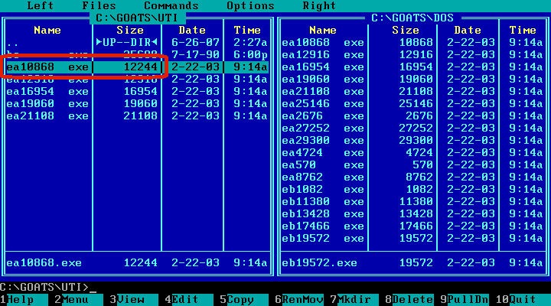Viewport: 551px width, 306px height.
Task: Click the 8Delete function key button
Action: (x=409, y=300)
